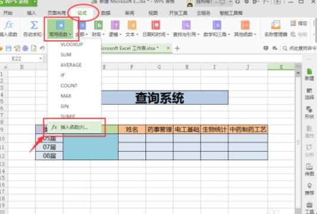Screen dimensions: 317x214
Task: Click the Save icon in quick toolbar
Action: [8, 48]
